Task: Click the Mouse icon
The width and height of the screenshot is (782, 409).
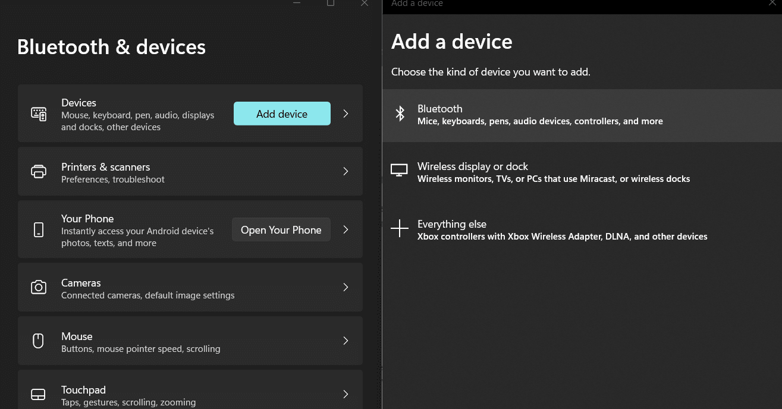Action: pyautogui.click(x=38, y=341)
